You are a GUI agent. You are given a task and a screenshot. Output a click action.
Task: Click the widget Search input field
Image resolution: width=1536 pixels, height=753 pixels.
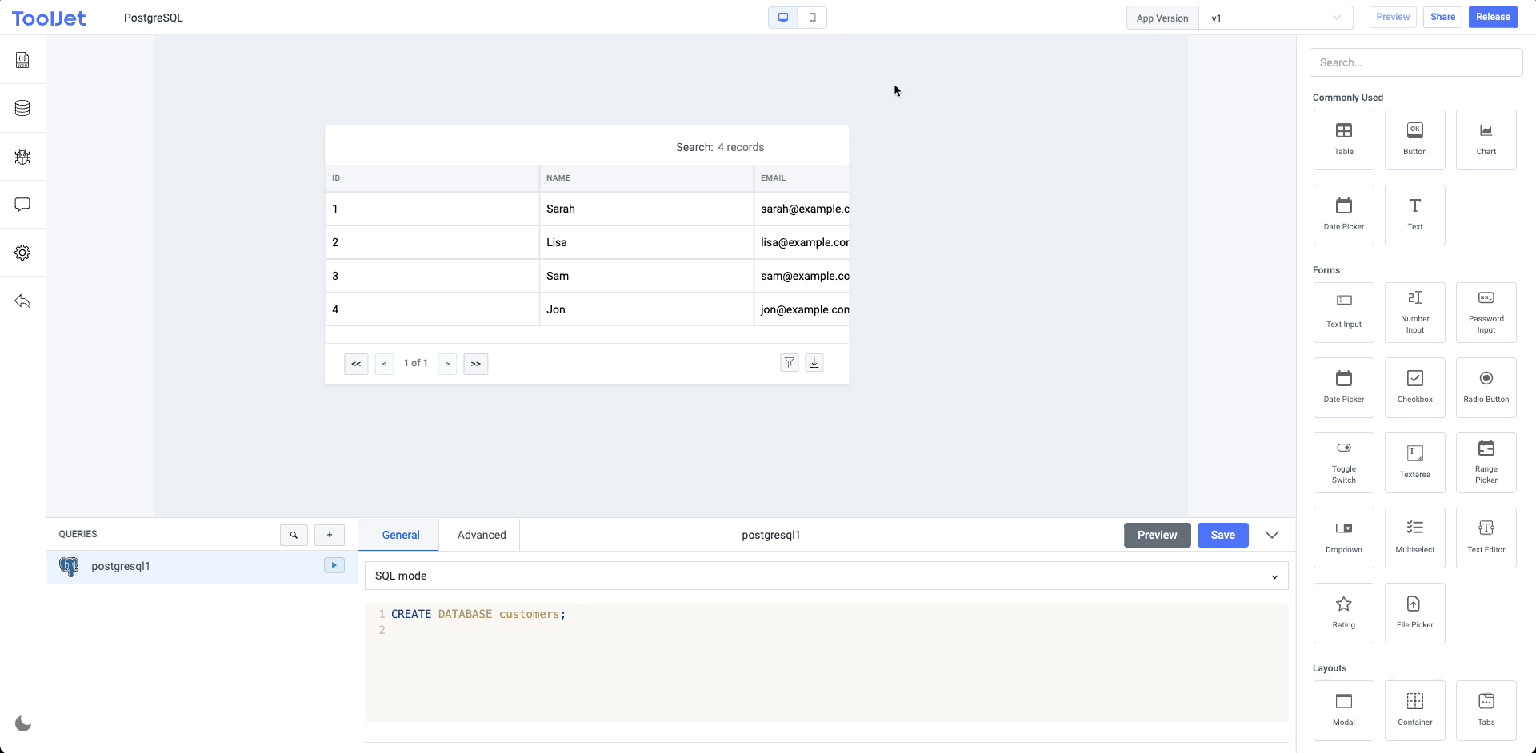click(x=1416, y=62)
